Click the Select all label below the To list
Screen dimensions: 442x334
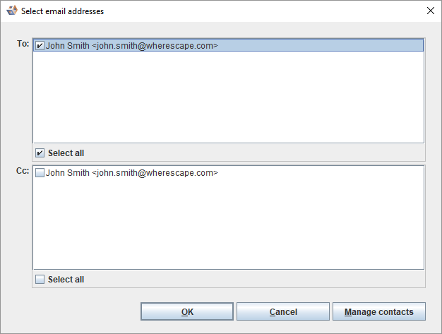click(x=66, y=153)
